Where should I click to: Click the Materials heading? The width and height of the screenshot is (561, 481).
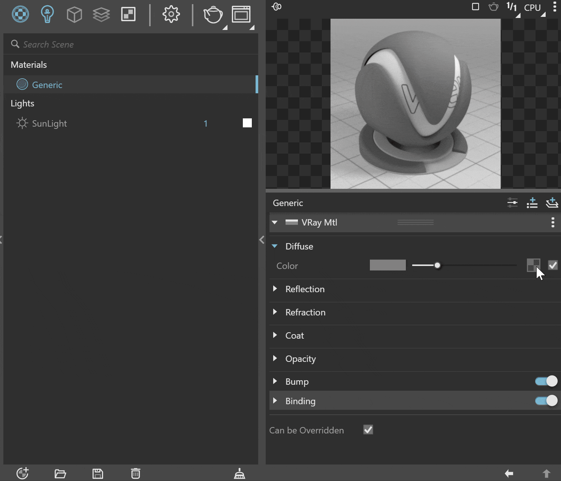point(29,64)
